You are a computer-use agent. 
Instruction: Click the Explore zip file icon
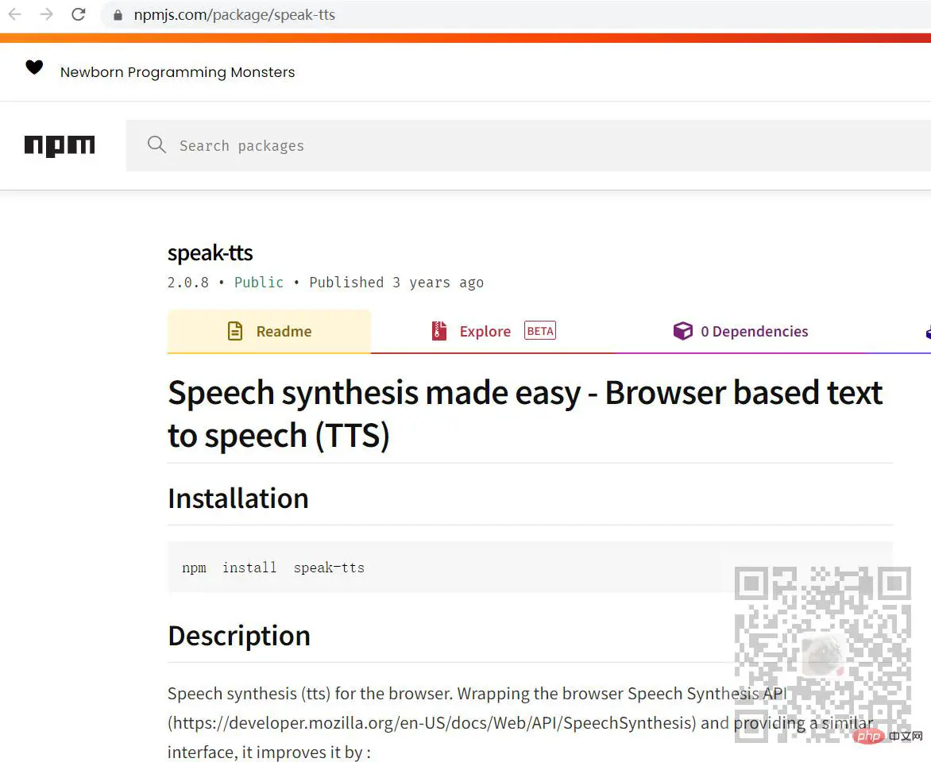438,330
